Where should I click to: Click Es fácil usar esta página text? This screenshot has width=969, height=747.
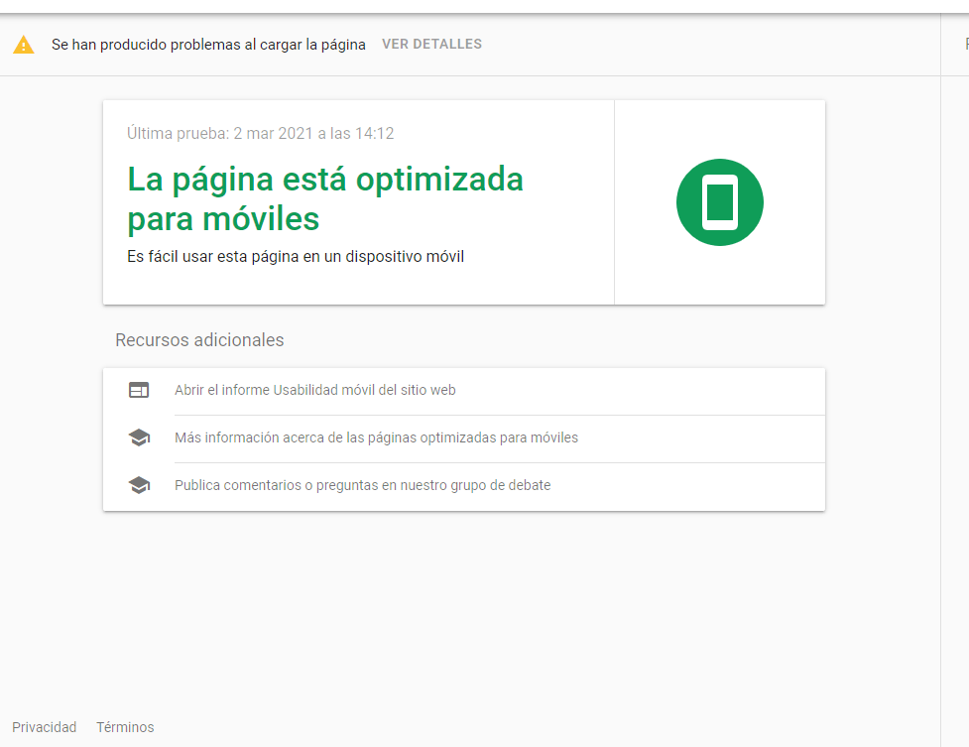pyautogui.click(x=296, y=257)
